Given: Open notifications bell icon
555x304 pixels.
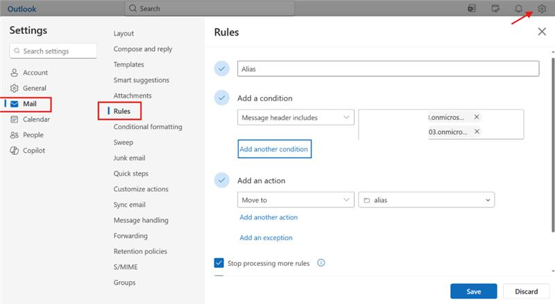Looking at the screenshot, I should (x=518, y=8).
